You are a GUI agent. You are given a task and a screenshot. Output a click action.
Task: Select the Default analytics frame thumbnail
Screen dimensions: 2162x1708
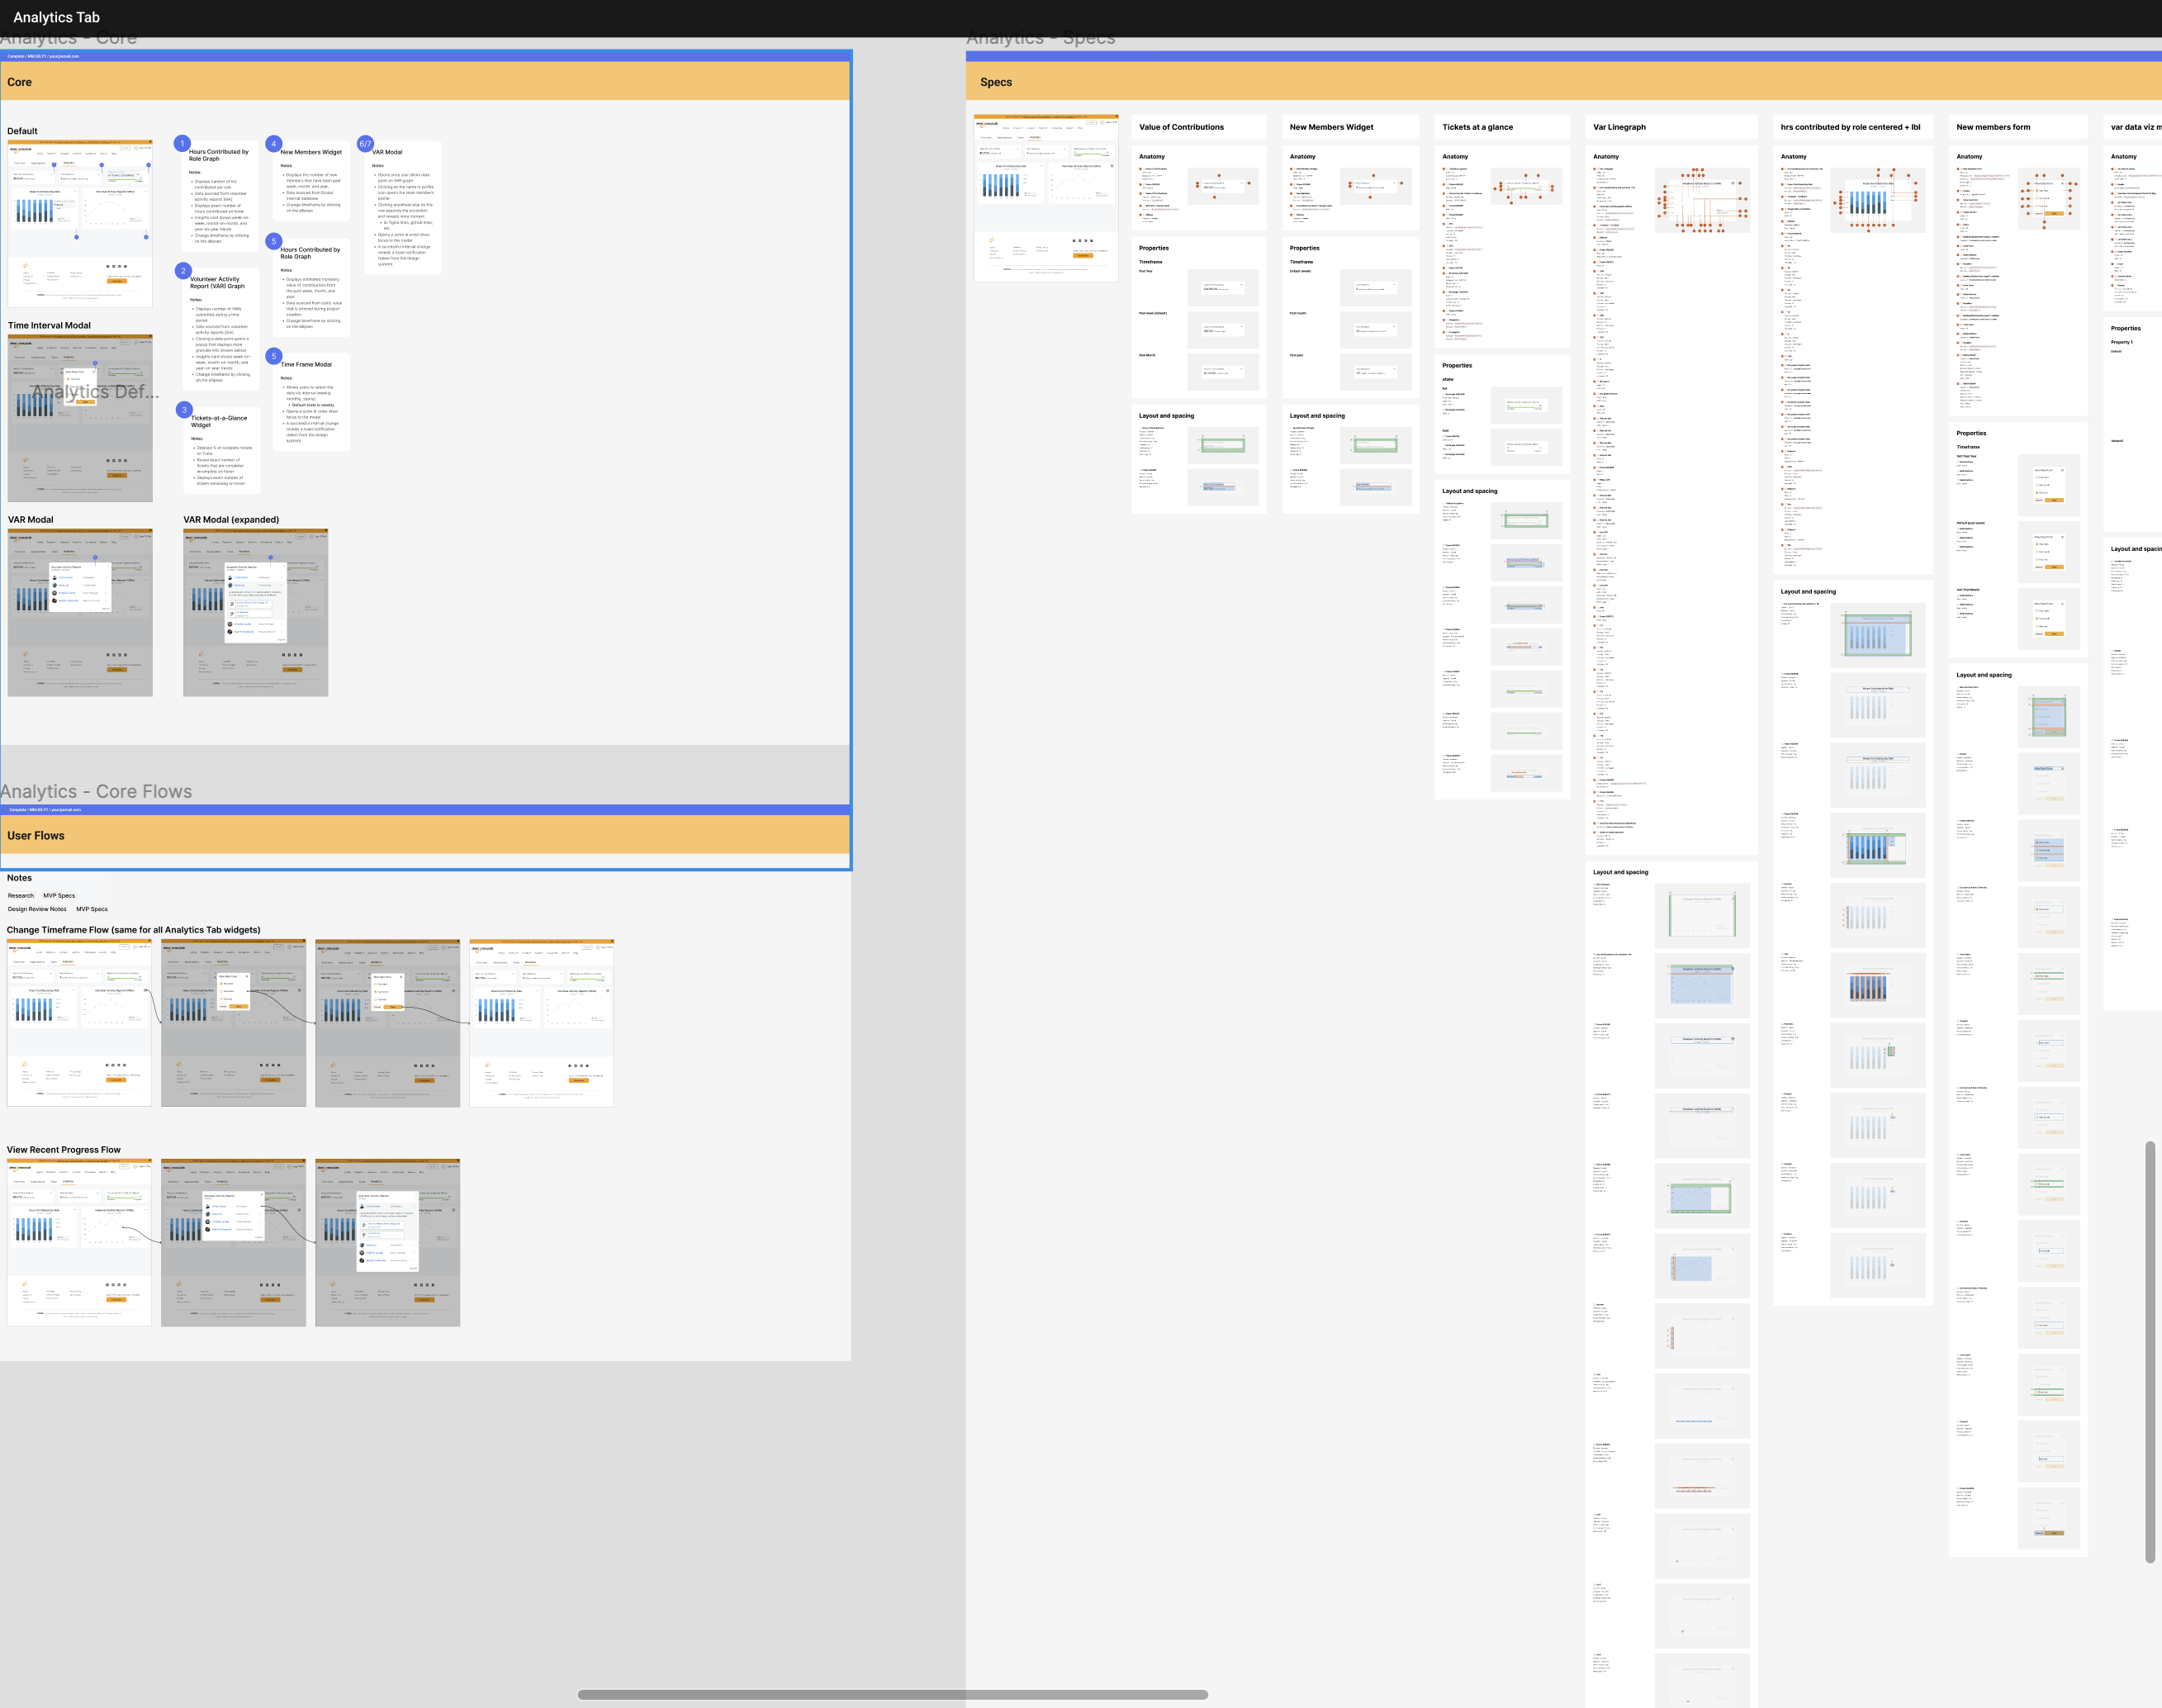coord(80,224)
